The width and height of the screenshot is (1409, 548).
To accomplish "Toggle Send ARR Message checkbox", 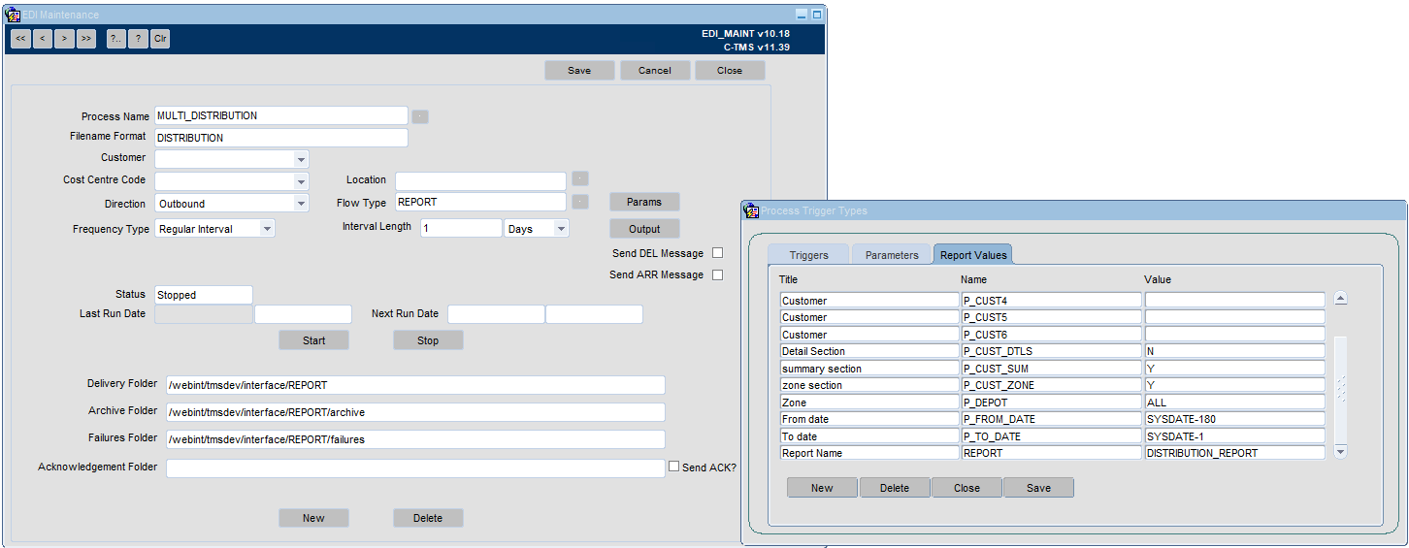I will pos(718,274).
